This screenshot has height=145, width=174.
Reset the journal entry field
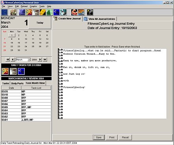125,137
